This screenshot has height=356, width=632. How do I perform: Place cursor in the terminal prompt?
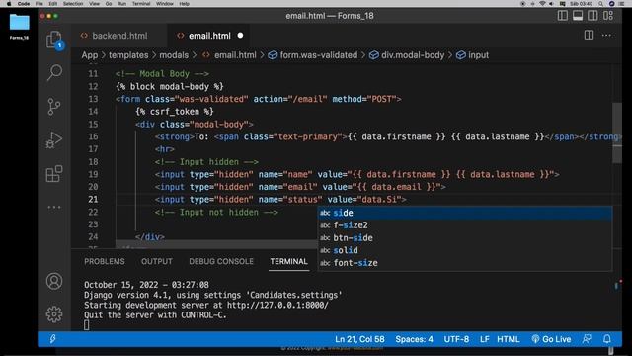(x=86, y=325)
